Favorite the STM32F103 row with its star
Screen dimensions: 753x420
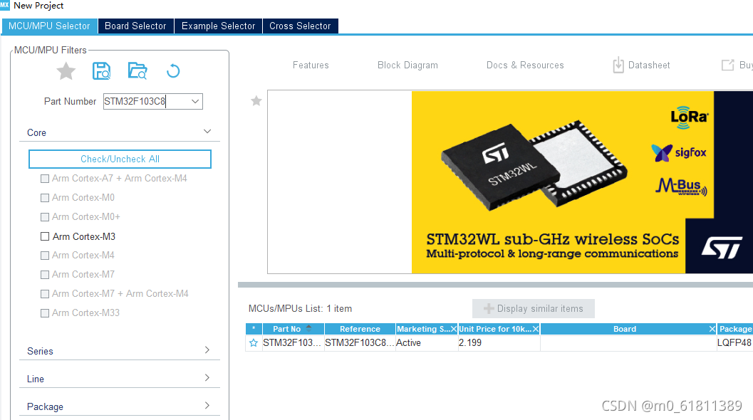[254, 342]
